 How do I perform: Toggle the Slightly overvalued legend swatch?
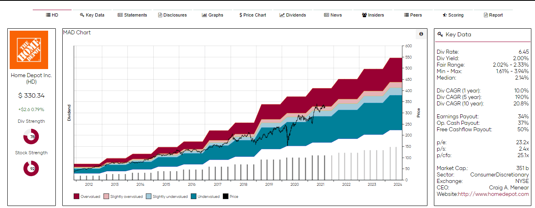pos(106,197)
